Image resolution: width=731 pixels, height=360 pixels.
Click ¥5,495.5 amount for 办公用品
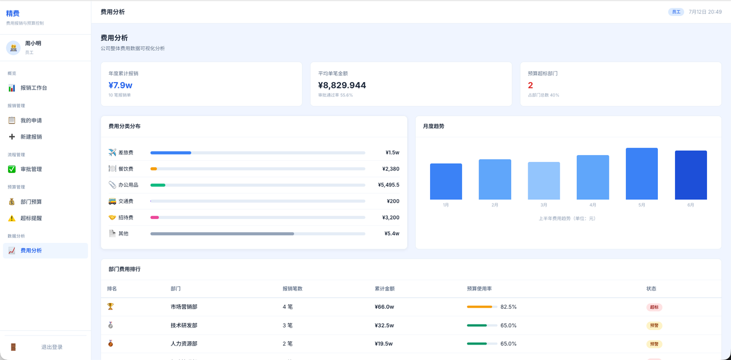[388, 185]
